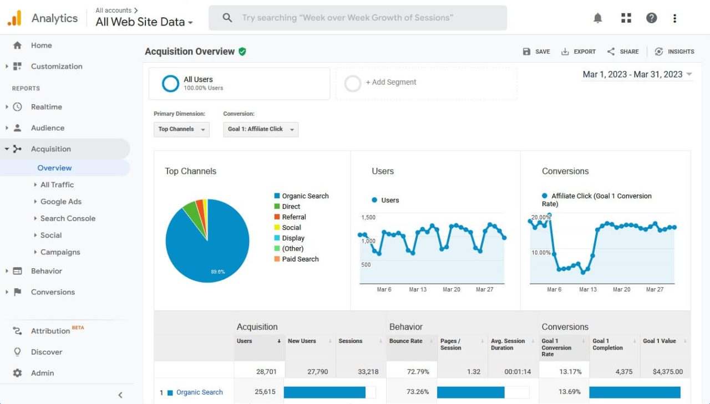The width and height of the screenshot is (710, 404).
Task: Open the Goal 1 Affiliate Click conversion dropdown
Action: tap(261, 129)
